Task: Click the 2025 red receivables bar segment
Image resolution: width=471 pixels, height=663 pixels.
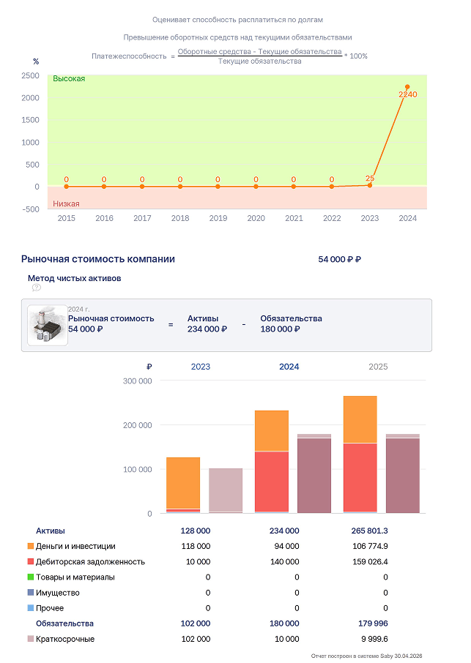Action: (360, 477)
